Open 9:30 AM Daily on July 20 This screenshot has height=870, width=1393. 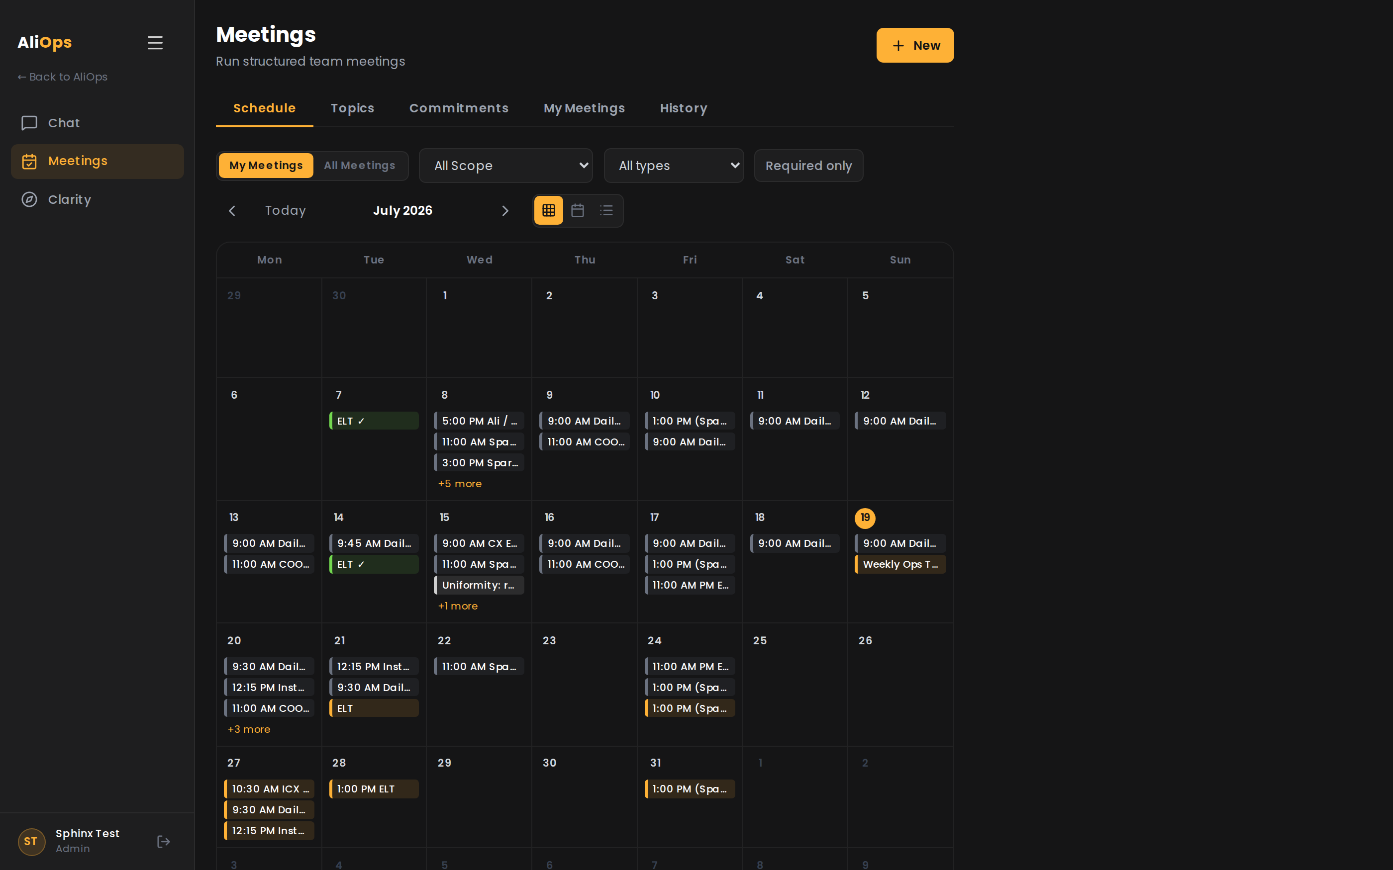point(269,666)
